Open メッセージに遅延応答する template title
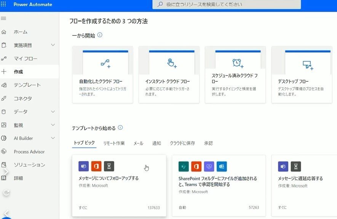The image size is (337, 219). point(300,178)
